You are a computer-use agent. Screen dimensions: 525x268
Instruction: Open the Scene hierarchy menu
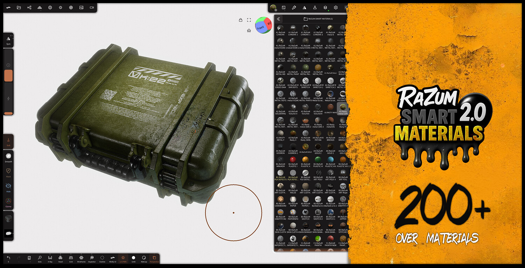point(29,7)
